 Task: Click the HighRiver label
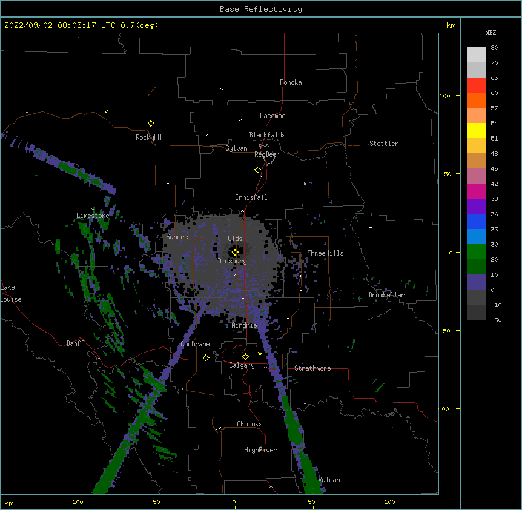tap(260, 450)
